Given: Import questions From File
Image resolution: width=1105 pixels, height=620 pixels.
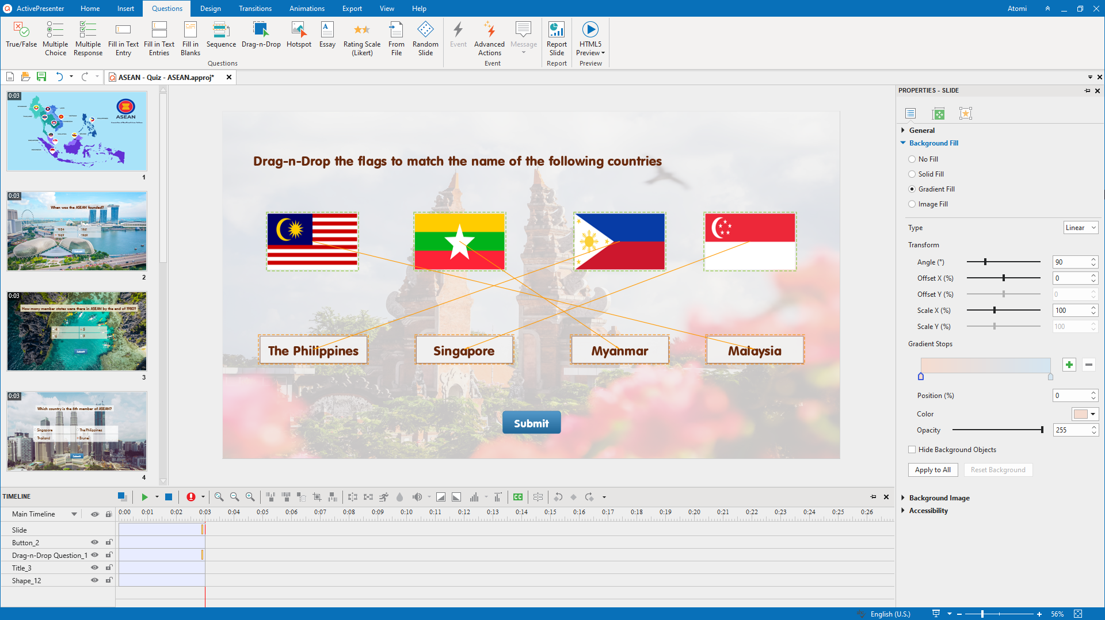Looking at the screenshot, I should tap(397, 38).
